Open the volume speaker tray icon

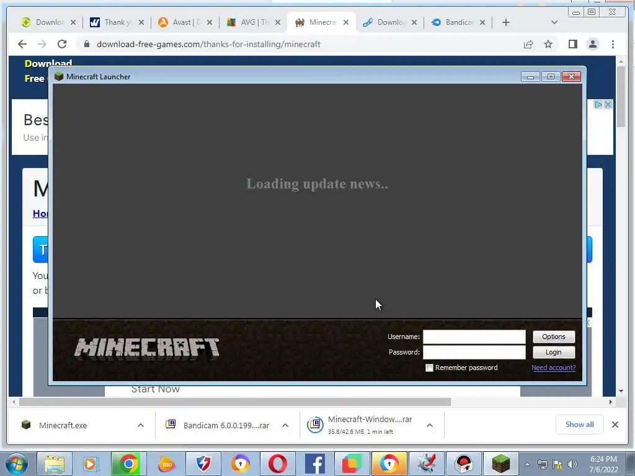click(x=572, y=464)
